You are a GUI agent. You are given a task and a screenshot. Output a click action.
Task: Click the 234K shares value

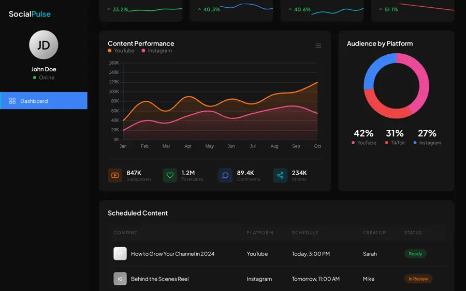pos(299,173)
